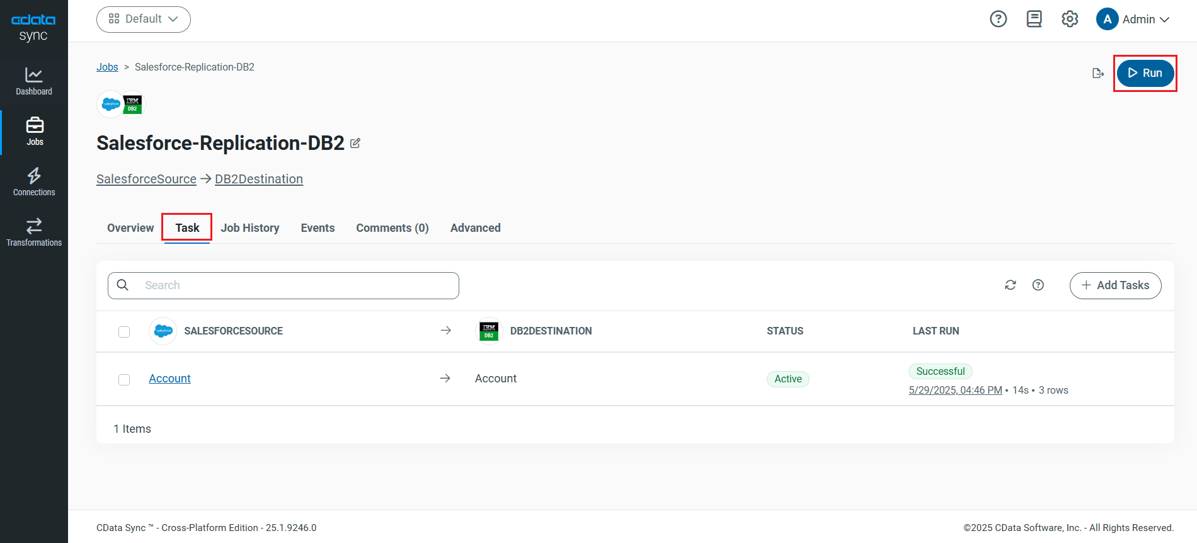Open the Admin user menu
This screenshot has width=1197, height=543.
click(1133, 19)
